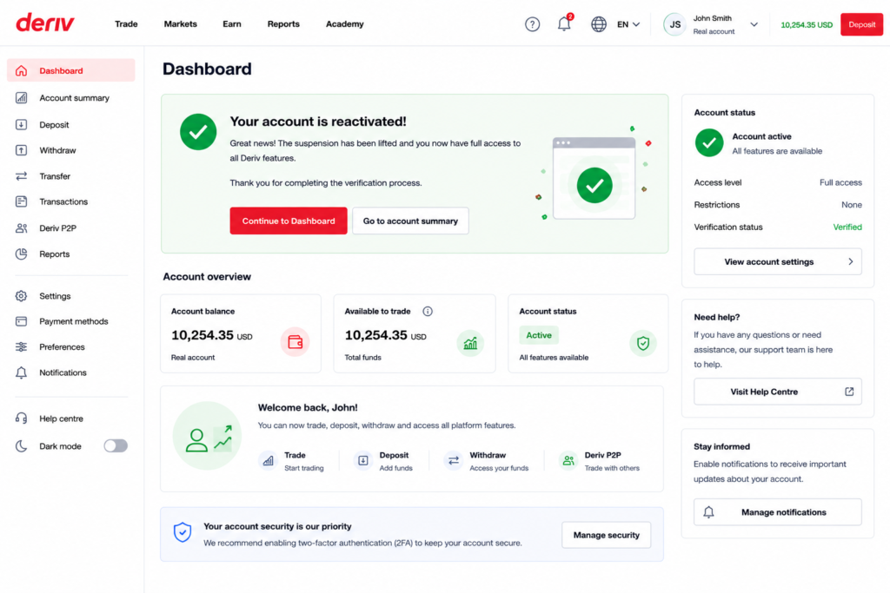Click the Active status badge
Viewport: 890px width, 593px height.
click(539, 335)
